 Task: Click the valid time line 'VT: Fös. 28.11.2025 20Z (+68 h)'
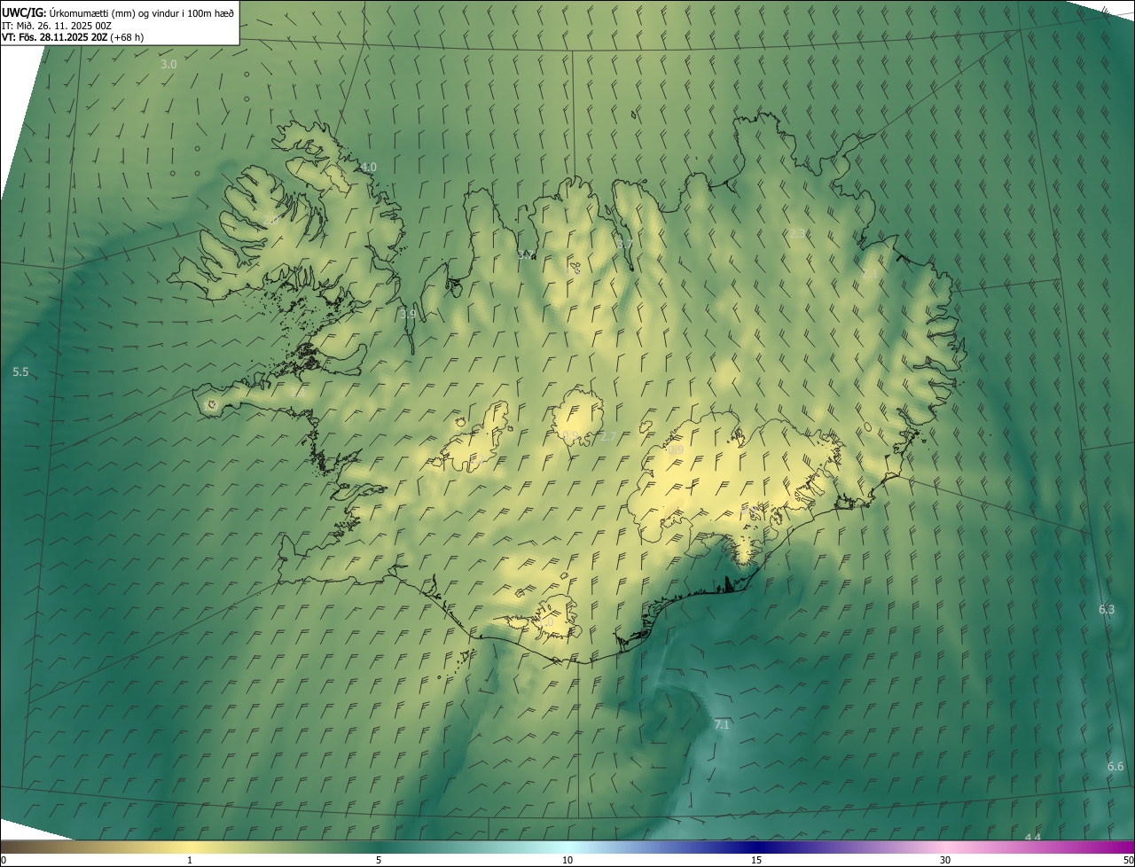tap(73, 37)
